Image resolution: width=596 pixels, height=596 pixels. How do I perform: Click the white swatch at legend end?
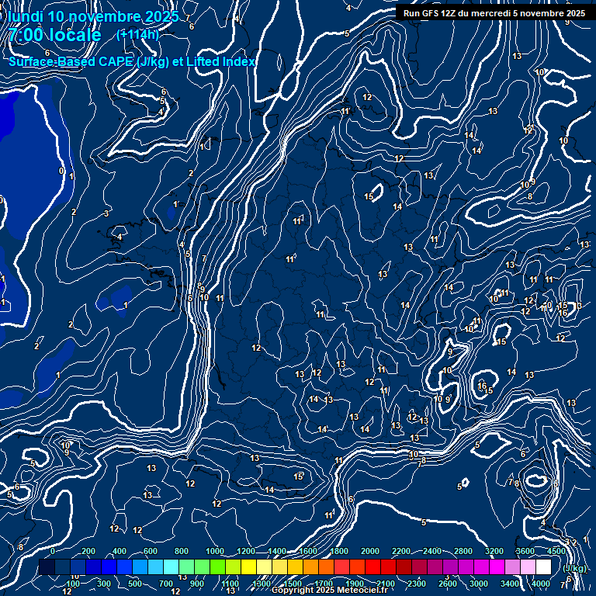click(543, 567)
